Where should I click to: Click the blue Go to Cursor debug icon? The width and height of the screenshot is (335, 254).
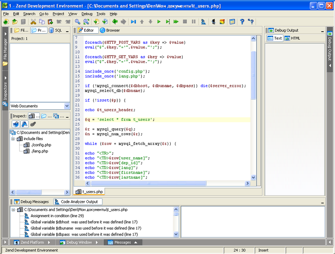(134, 22)
